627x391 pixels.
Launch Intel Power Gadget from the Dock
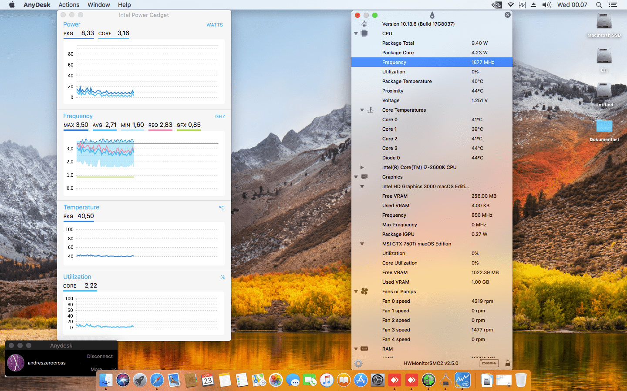coord(462,380)
